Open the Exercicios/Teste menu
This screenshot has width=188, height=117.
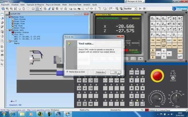coord(75,5)
